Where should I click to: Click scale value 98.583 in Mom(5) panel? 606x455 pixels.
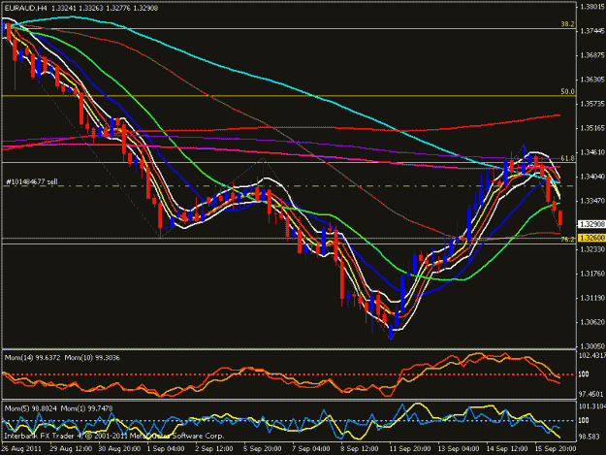click(590, 437)
